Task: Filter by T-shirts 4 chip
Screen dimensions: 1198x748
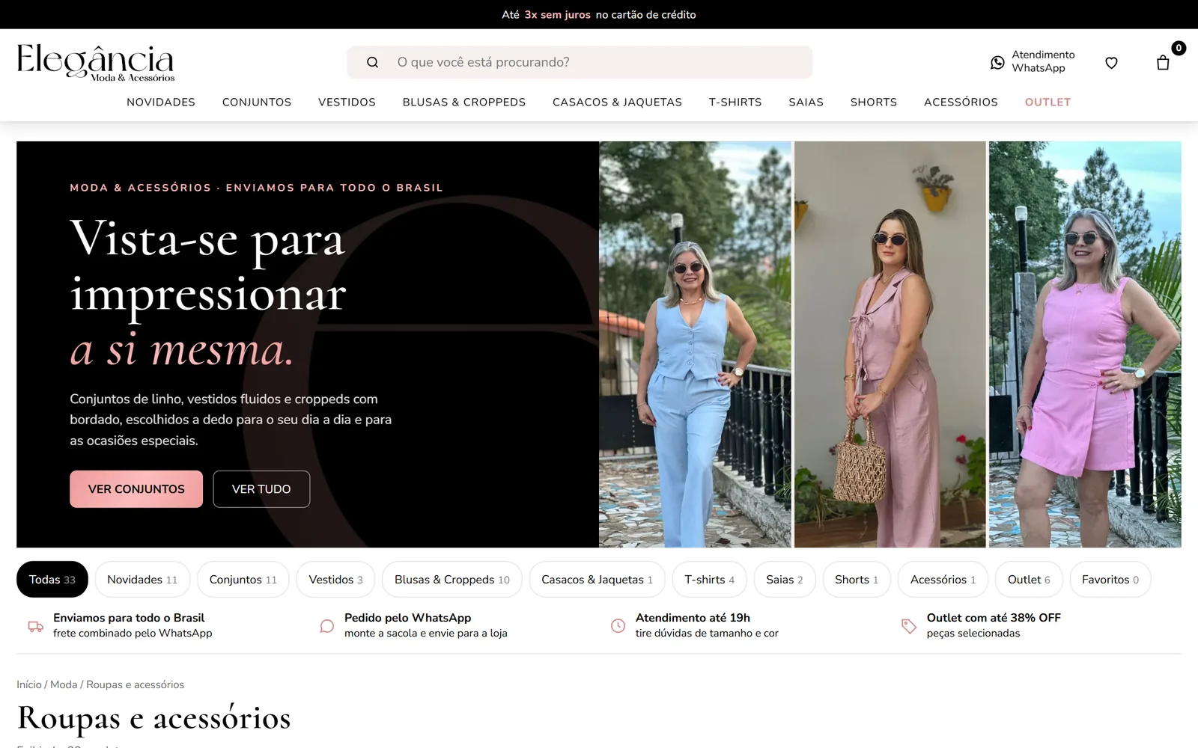Action: point(710,580)
